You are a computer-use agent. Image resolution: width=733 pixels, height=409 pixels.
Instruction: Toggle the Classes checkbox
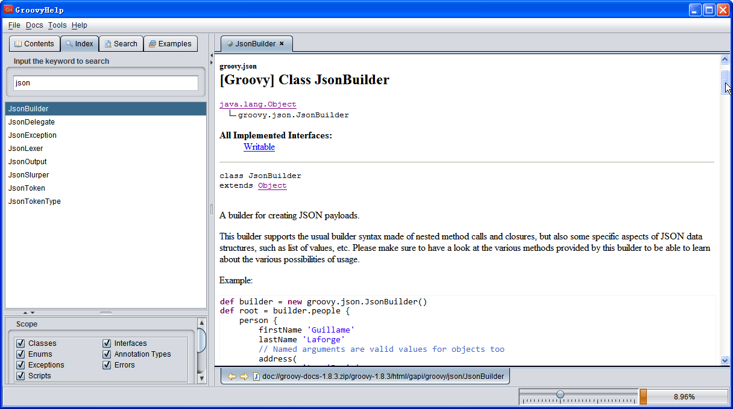coord(20,343)
